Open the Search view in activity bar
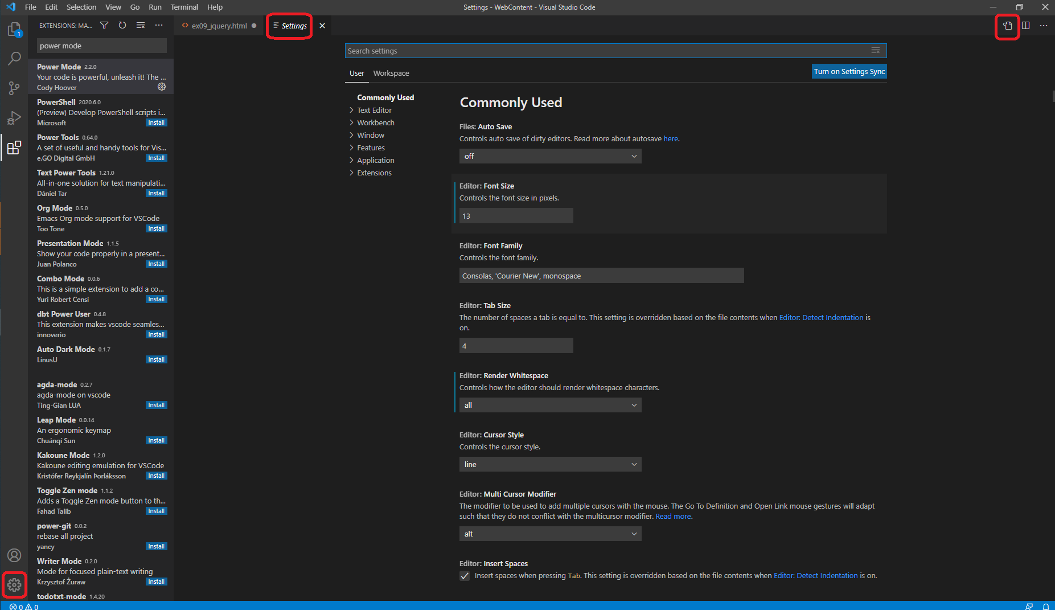This screenshot has width=1055, height=610. click(14, 58)
